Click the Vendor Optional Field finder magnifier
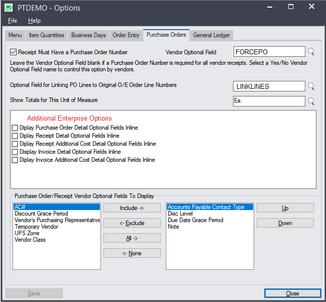326x302 pixels. pyautogui.click(x=311, y=52)
